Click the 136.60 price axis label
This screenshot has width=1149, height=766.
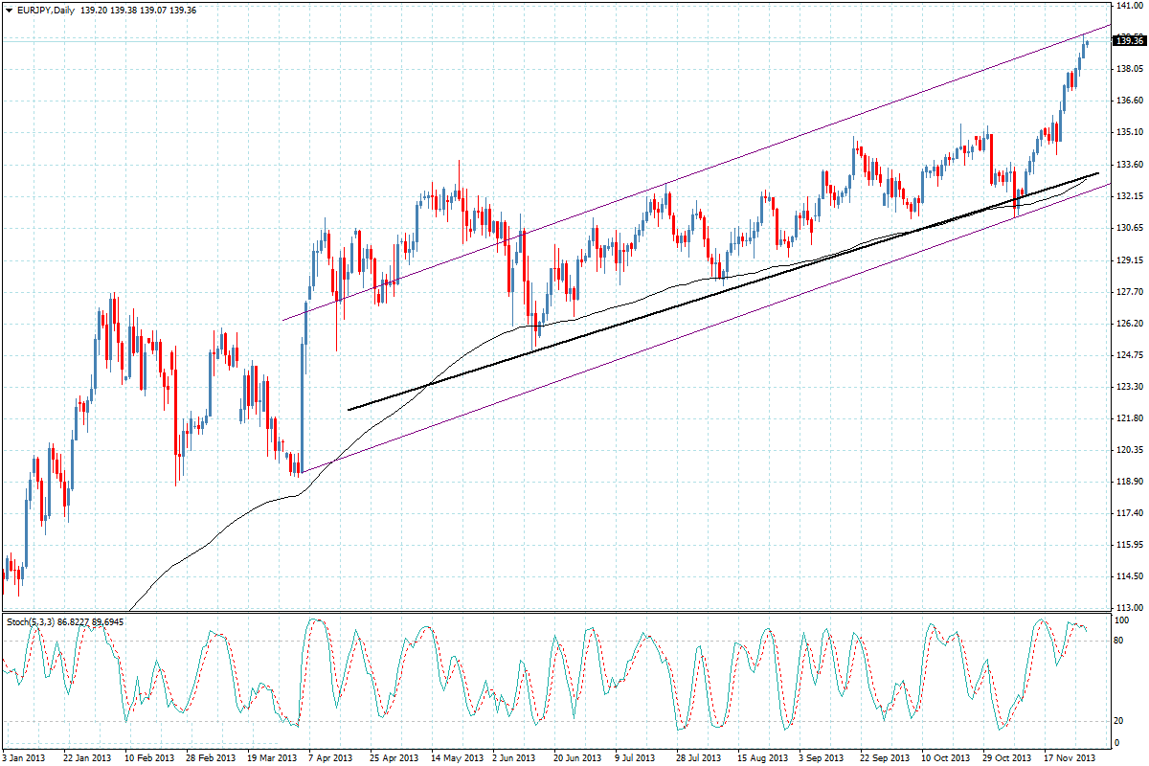pos(1130,101)
